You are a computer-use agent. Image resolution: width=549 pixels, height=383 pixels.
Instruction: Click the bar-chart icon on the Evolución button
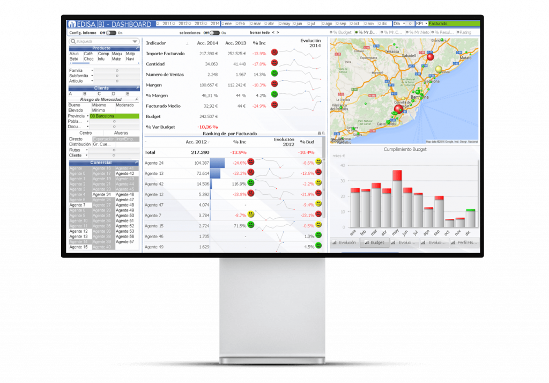334,242
